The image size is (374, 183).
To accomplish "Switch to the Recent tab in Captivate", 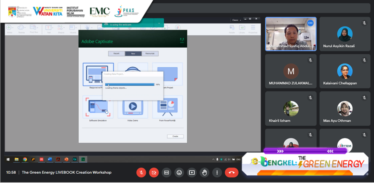I will click(x=116, y=54).
